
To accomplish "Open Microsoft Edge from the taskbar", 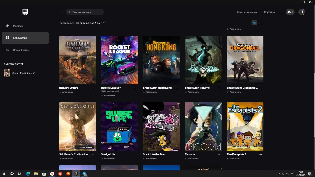I will (x=28, y=174).
